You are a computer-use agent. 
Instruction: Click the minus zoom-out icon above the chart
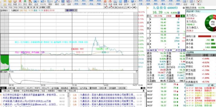131,7
